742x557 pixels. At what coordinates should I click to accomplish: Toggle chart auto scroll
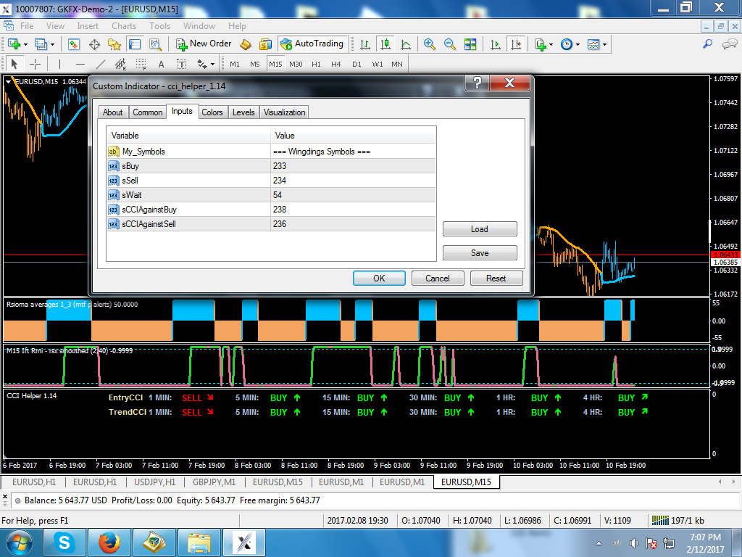point(496,44)
